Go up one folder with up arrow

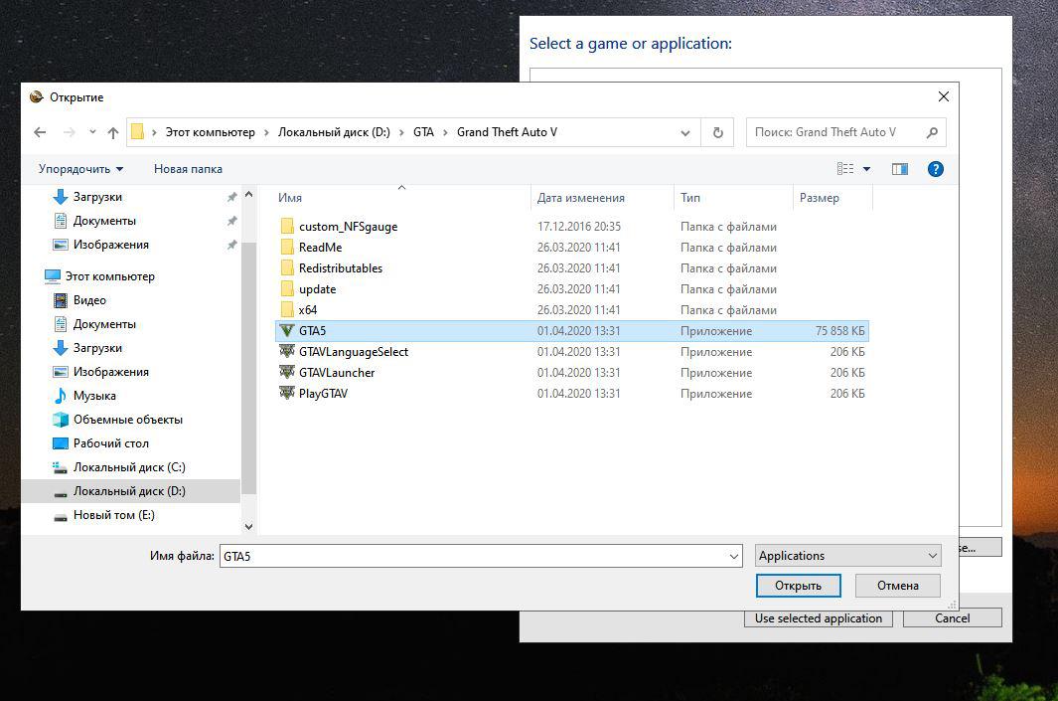click(112, 132)
